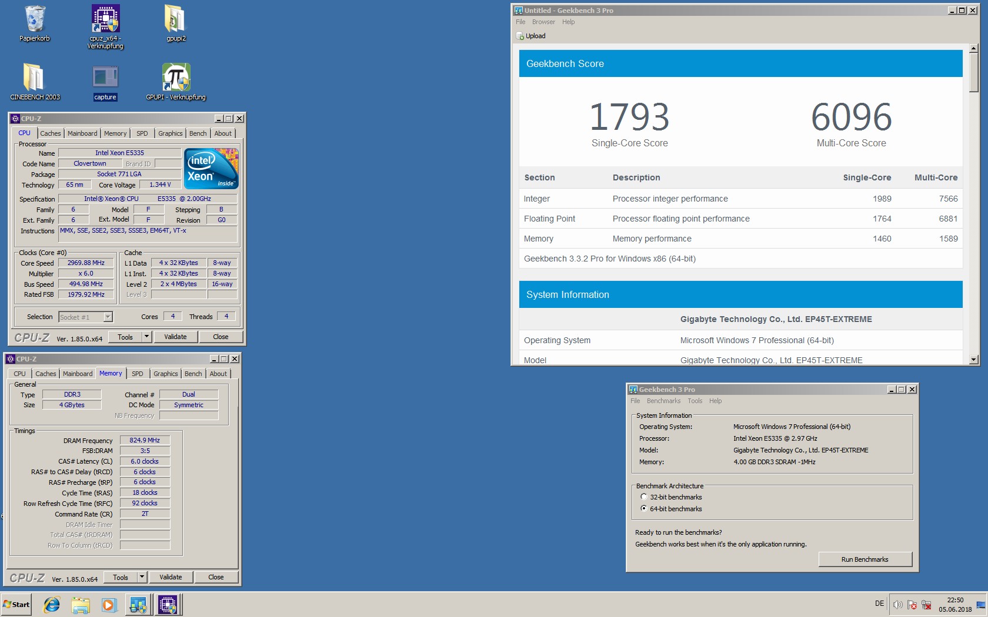Click Validate in upper CPU-Z window
This screenshot has height=617, width=988.
coord(175,337)
